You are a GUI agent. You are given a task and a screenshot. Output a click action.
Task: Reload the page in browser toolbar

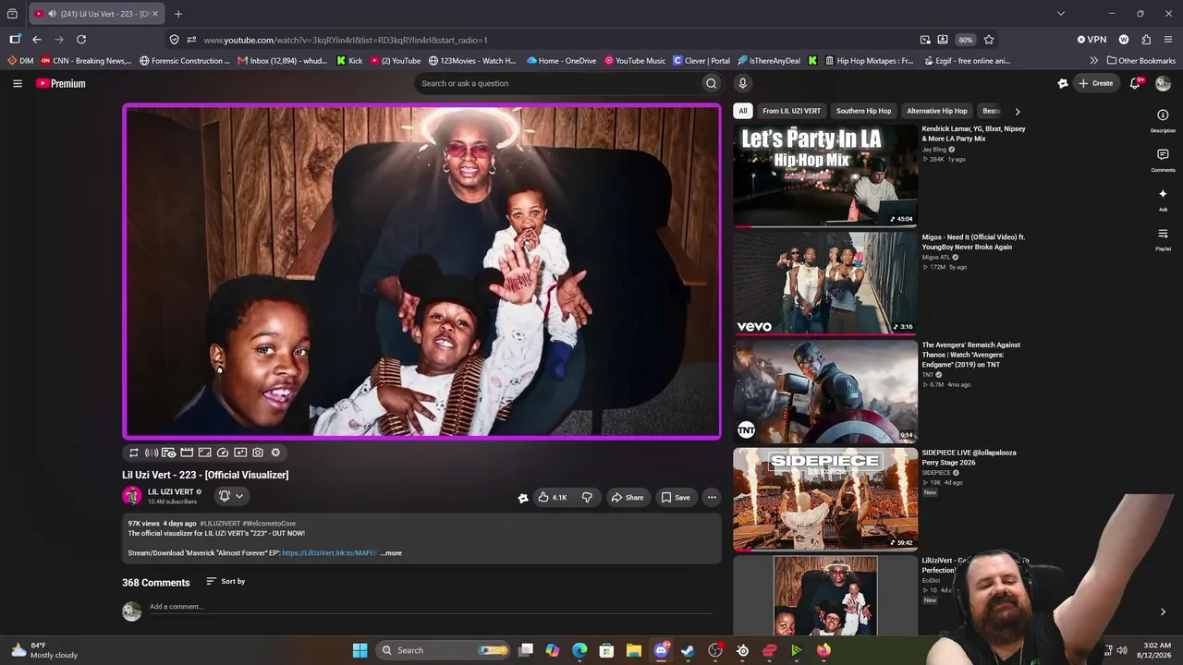pos(81,40)
